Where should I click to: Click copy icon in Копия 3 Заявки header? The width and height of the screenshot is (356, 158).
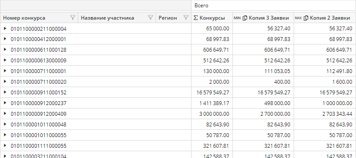(245, 18)
